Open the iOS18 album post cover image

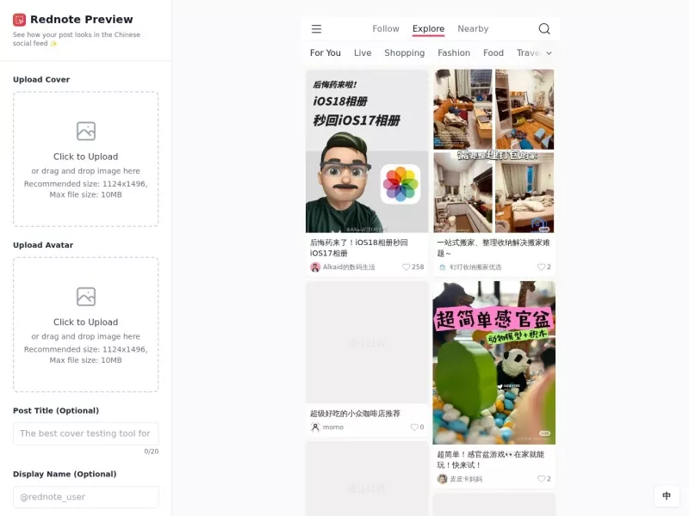point(367,151)
